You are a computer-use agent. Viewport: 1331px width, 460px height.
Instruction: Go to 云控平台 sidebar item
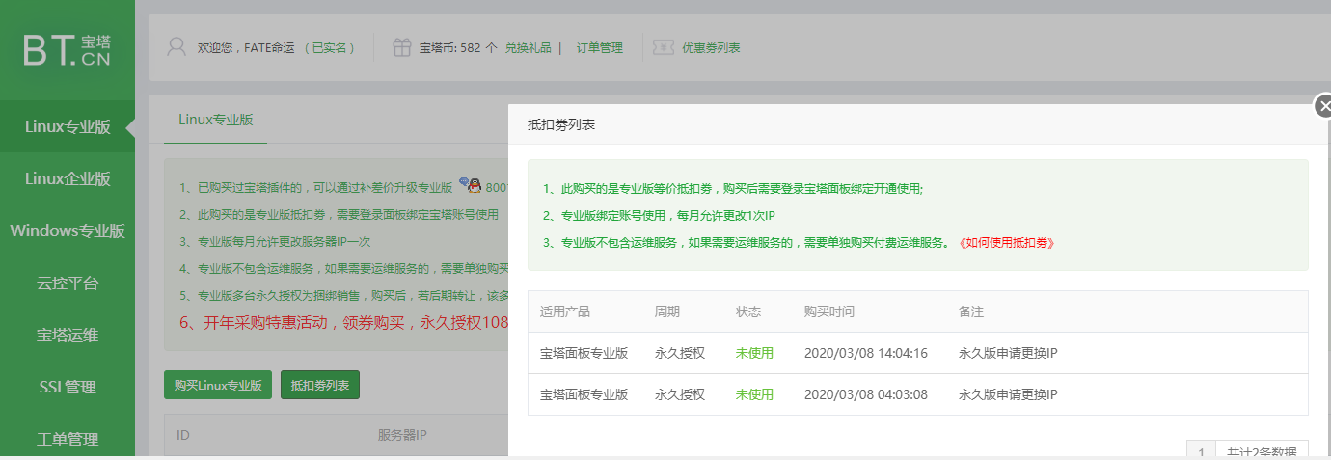pyautogui.click(x=68, y=283)
